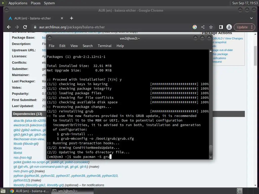Open the libxss dependency link
This screenshot has width=259, height=194.
pos(18,148)
